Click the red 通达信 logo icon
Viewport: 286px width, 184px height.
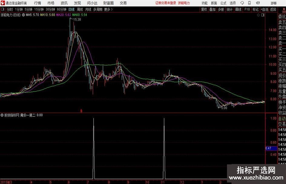pos(3,3)
